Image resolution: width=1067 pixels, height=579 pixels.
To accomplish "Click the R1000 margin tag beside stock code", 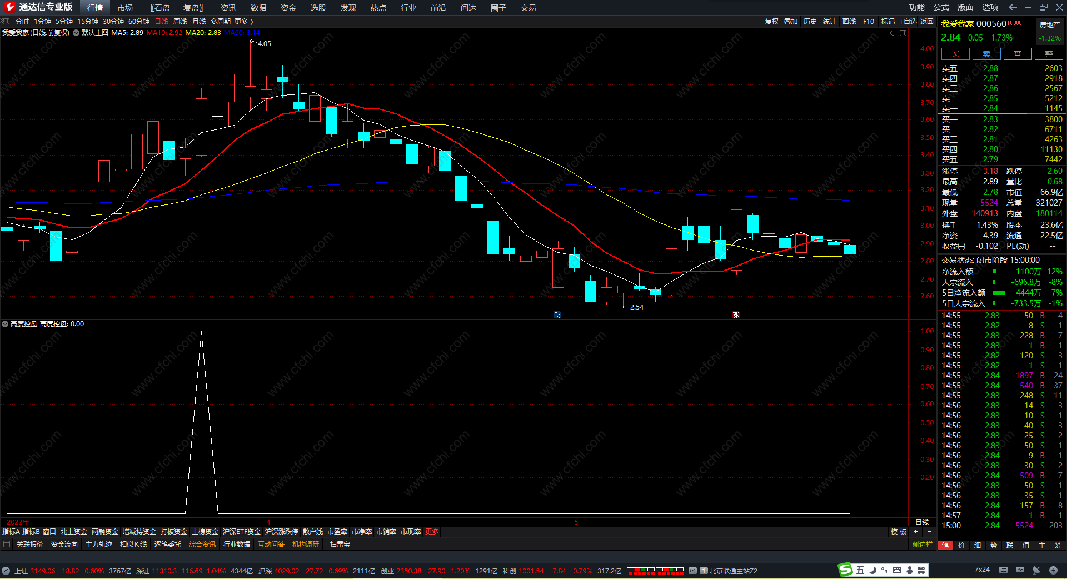I will tap(1015, 23).
